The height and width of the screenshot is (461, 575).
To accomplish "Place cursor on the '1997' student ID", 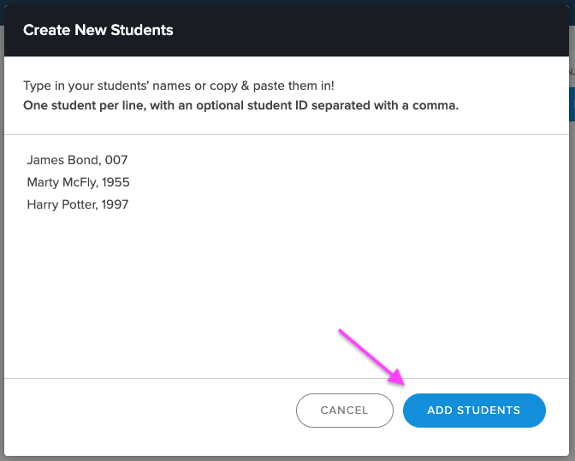I will [115, 204].
